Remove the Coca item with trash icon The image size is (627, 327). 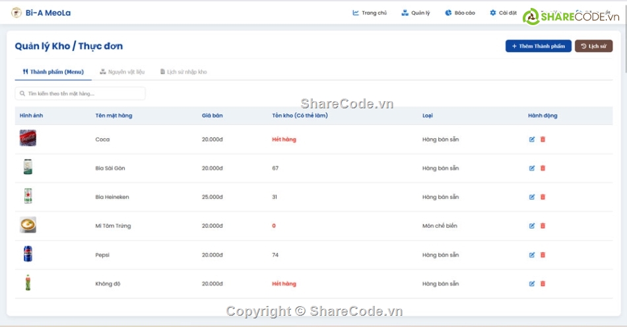point(543,139)
